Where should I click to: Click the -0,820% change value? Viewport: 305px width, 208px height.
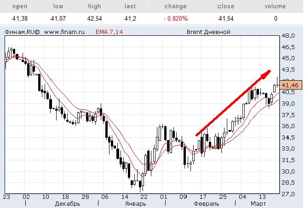tap(175, 19)
